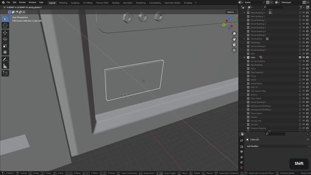Select the Annotate tool
The height and width of the screenshot is (175, 311).
click(x=5, y=59)
